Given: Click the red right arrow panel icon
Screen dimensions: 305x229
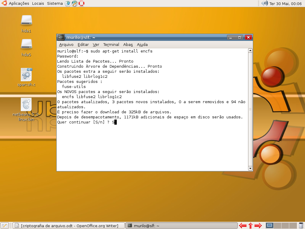Looking at the screenshot, I should point(258,226).
